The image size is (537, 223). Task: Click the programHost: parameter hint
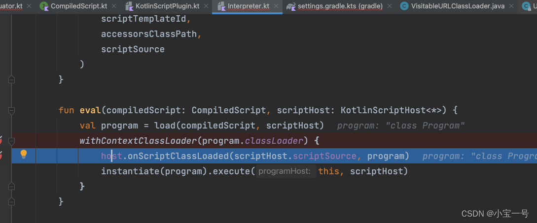[x=286, y=171]
